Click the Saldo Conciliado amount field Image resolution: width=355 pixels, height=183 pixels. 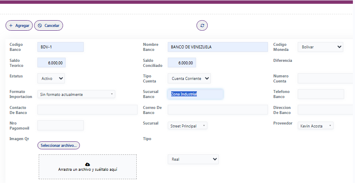[182, 63]
